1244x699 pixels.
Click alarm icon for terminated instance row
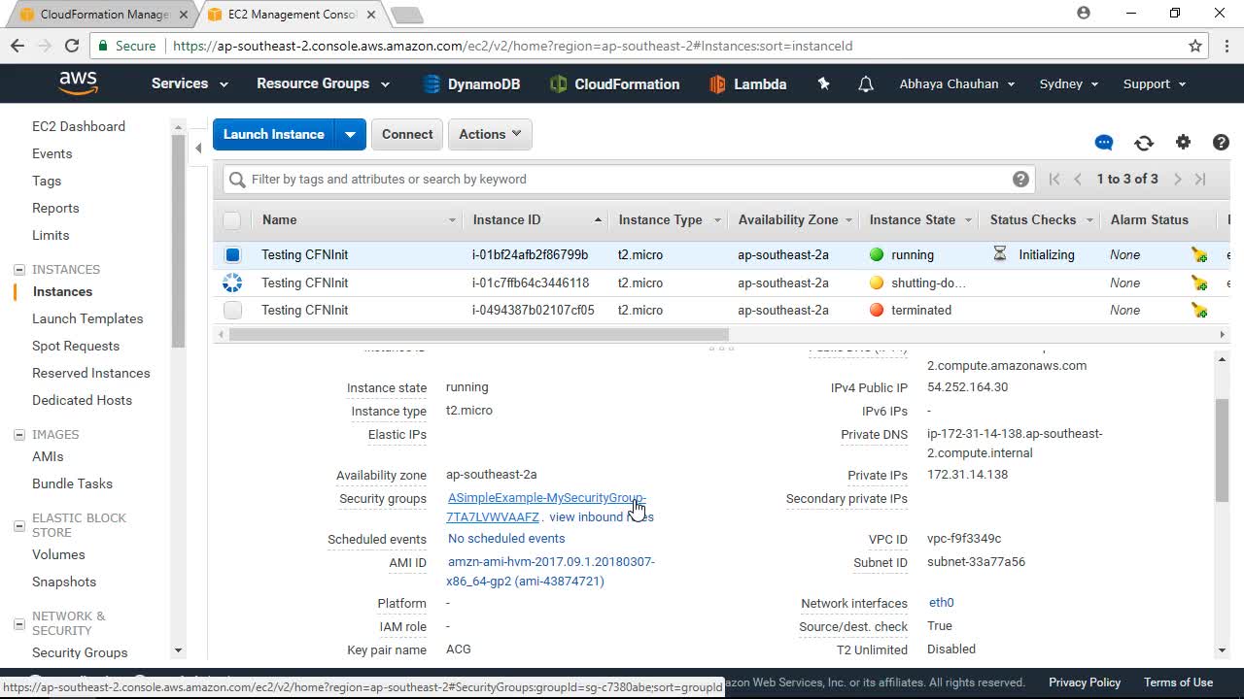1199,311
